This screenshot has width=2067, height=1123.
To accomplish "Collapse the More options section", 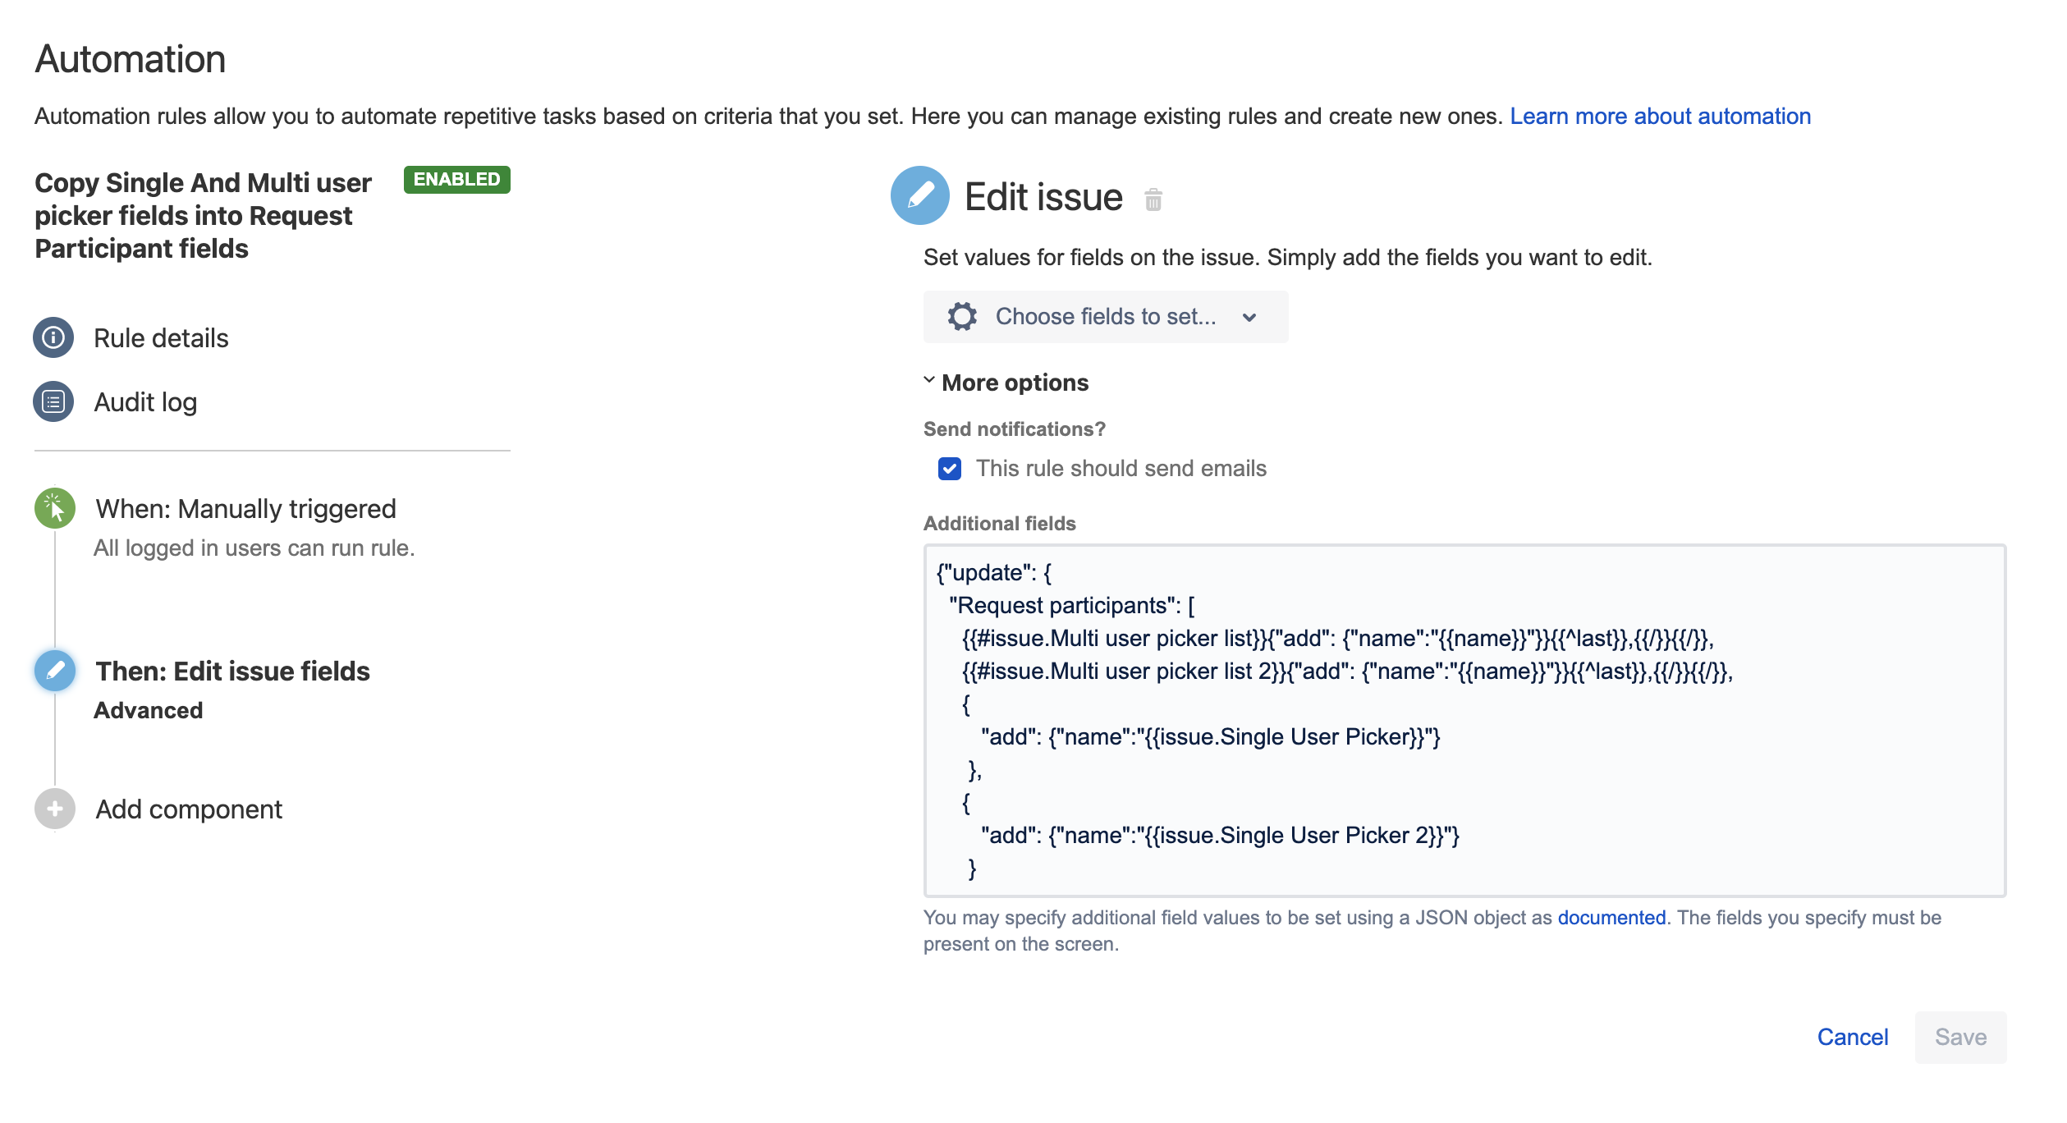I will 1005,383.
